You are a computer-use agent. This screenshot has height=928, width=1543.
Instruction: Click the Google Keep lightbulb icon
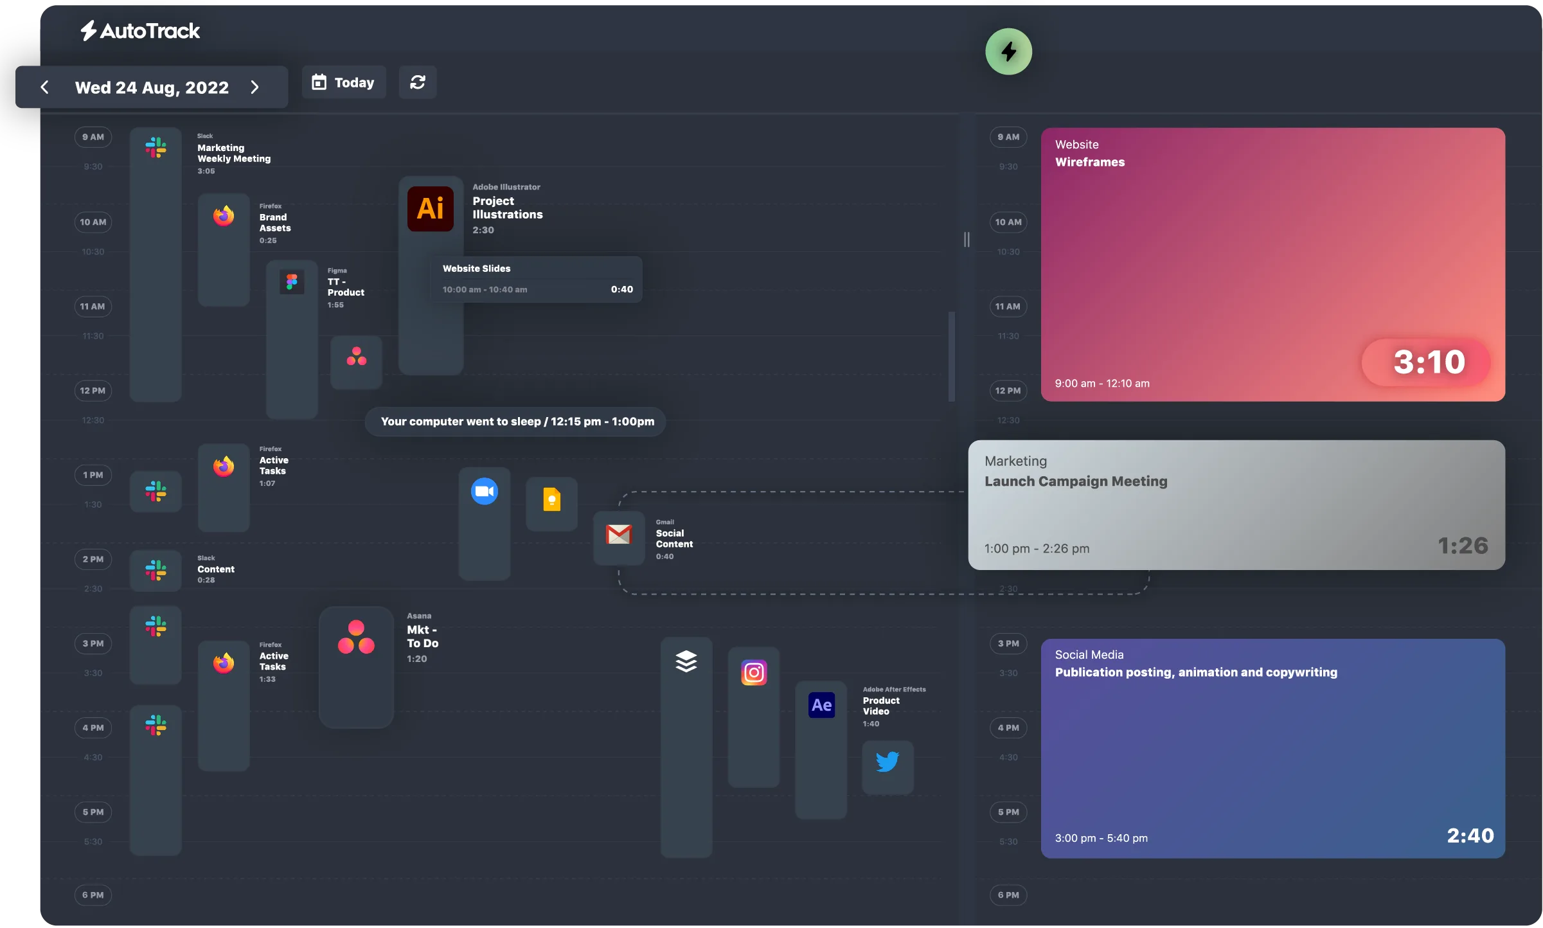coord(552,499)
